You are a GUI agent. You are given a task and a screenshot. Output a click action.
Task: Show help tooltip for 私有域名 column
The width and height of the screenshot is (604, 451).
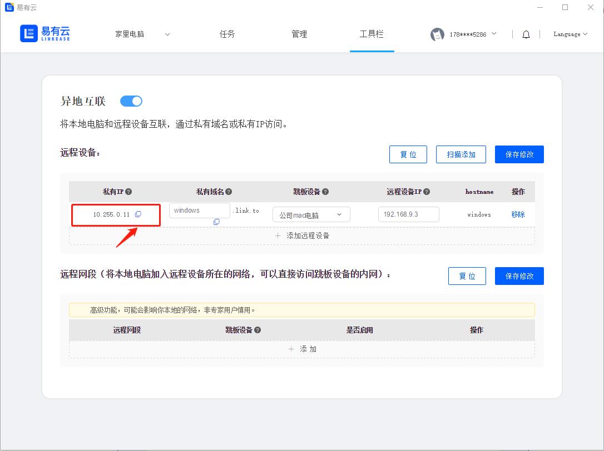[229, 192]
